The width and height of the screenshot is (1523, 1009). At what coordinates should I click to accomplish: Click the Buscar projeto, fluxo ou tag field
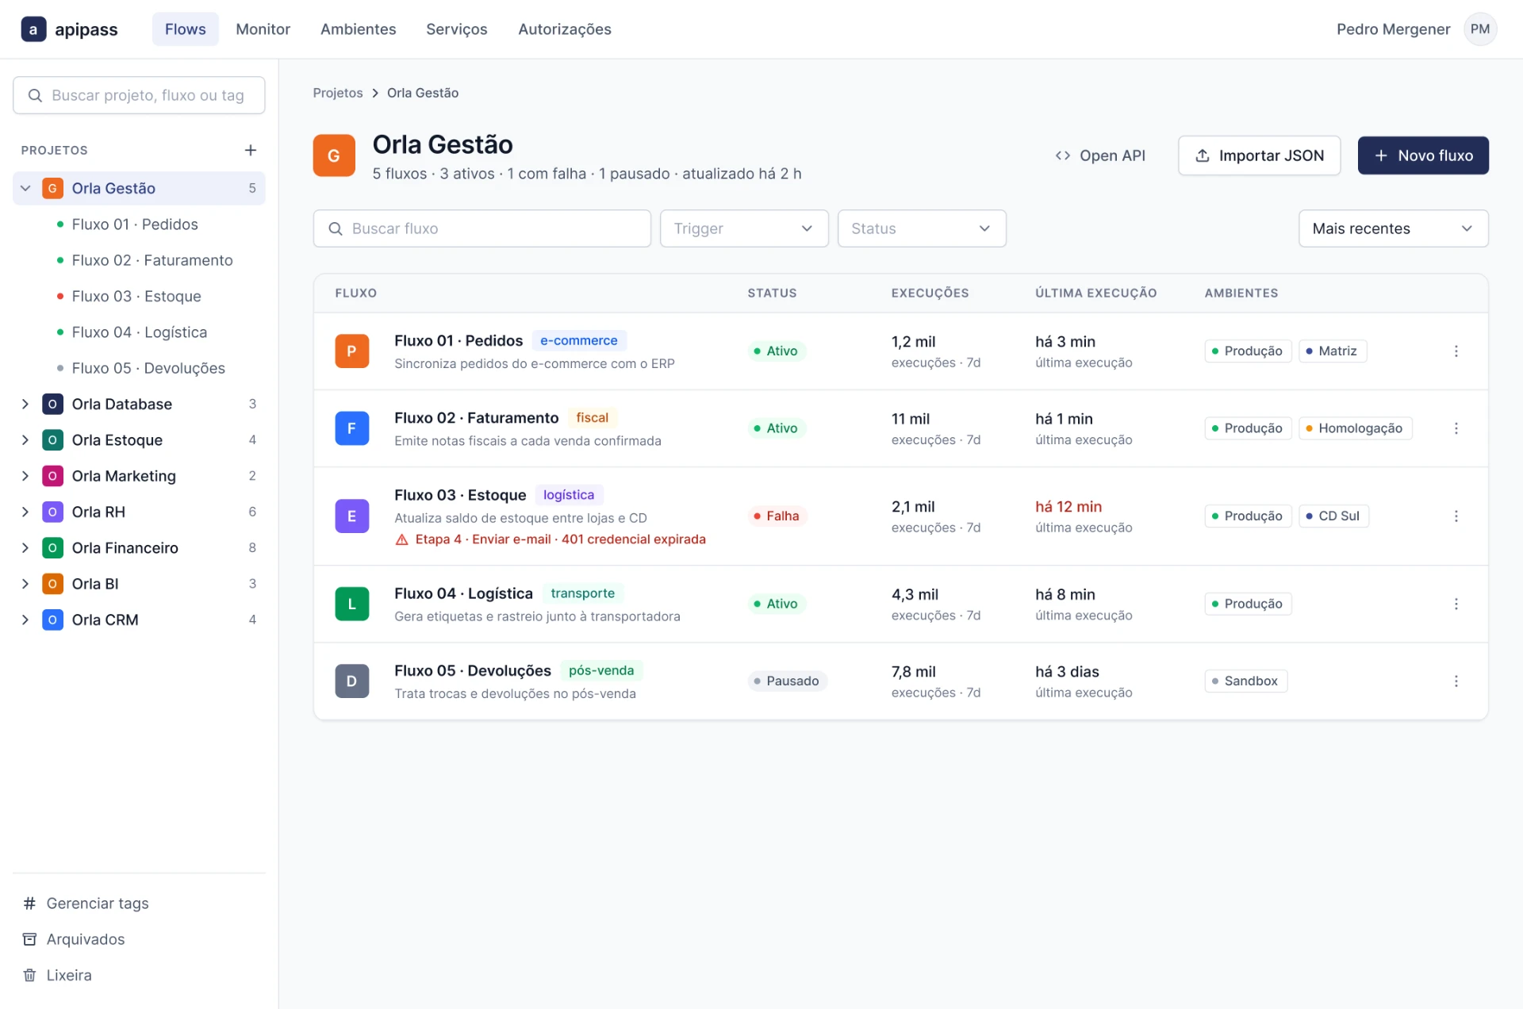click(139, 95)
